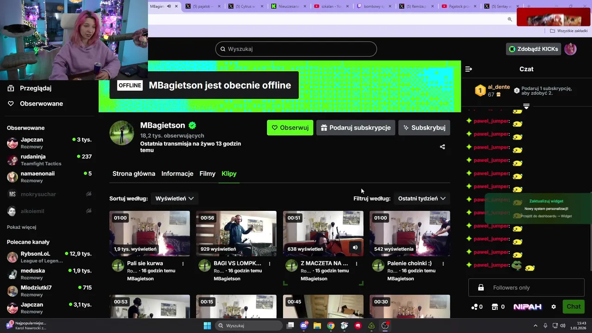
Task: Click the channel points icon in chat footer
Action: (474, 307)
